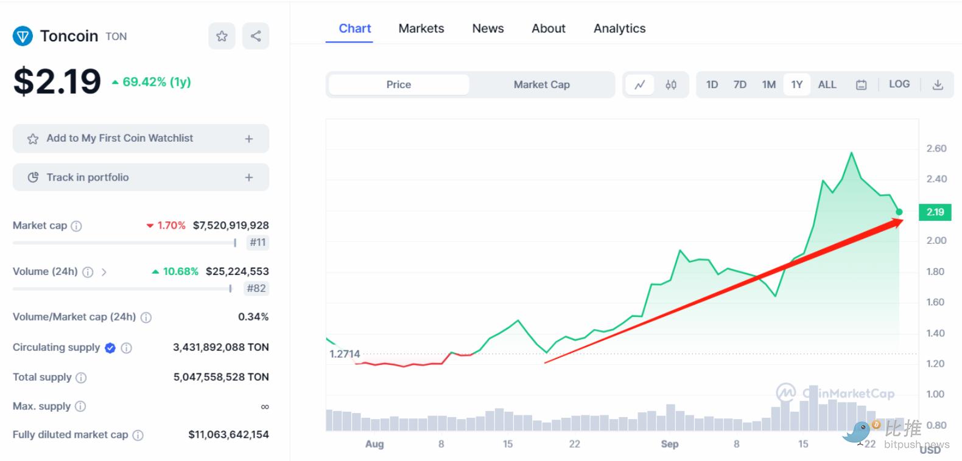Select 1M time range
Screen dimensions: 962x461
coord(768,85)
